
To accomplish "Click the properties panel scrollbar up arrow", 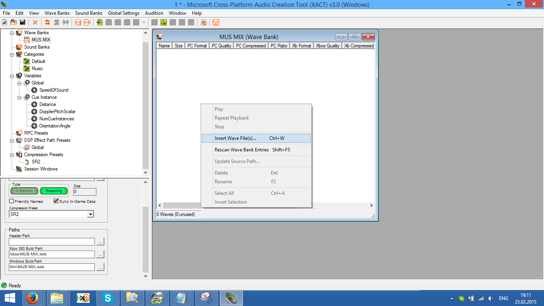I will coord(146,182).
